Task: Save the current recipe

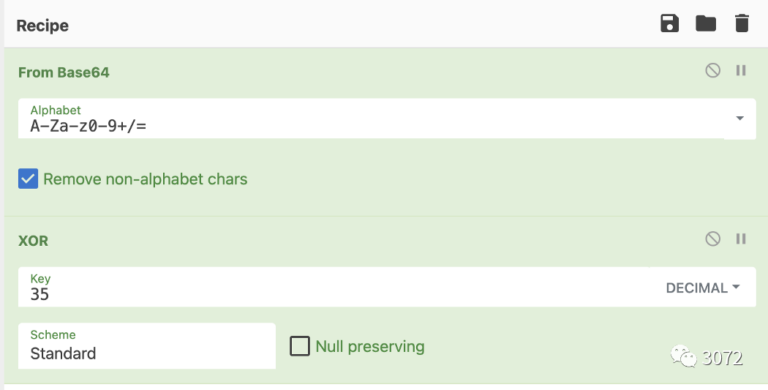Action: tap(669, 23)
